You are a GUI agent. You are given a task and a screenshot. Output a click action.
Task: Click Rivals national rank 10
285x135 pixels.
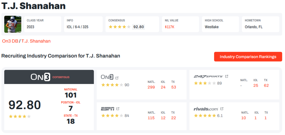(x=243, y=118)
